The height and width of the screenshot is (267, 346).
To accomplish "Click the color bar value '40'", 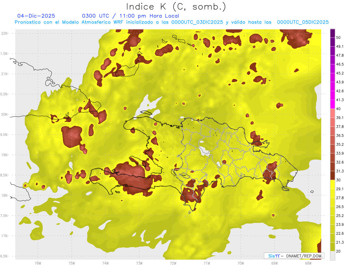I will click(x=339, y=109).
